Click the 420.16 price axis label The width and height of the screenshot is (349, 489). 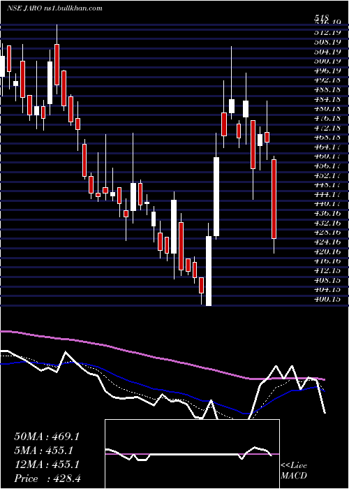(327, 251)
